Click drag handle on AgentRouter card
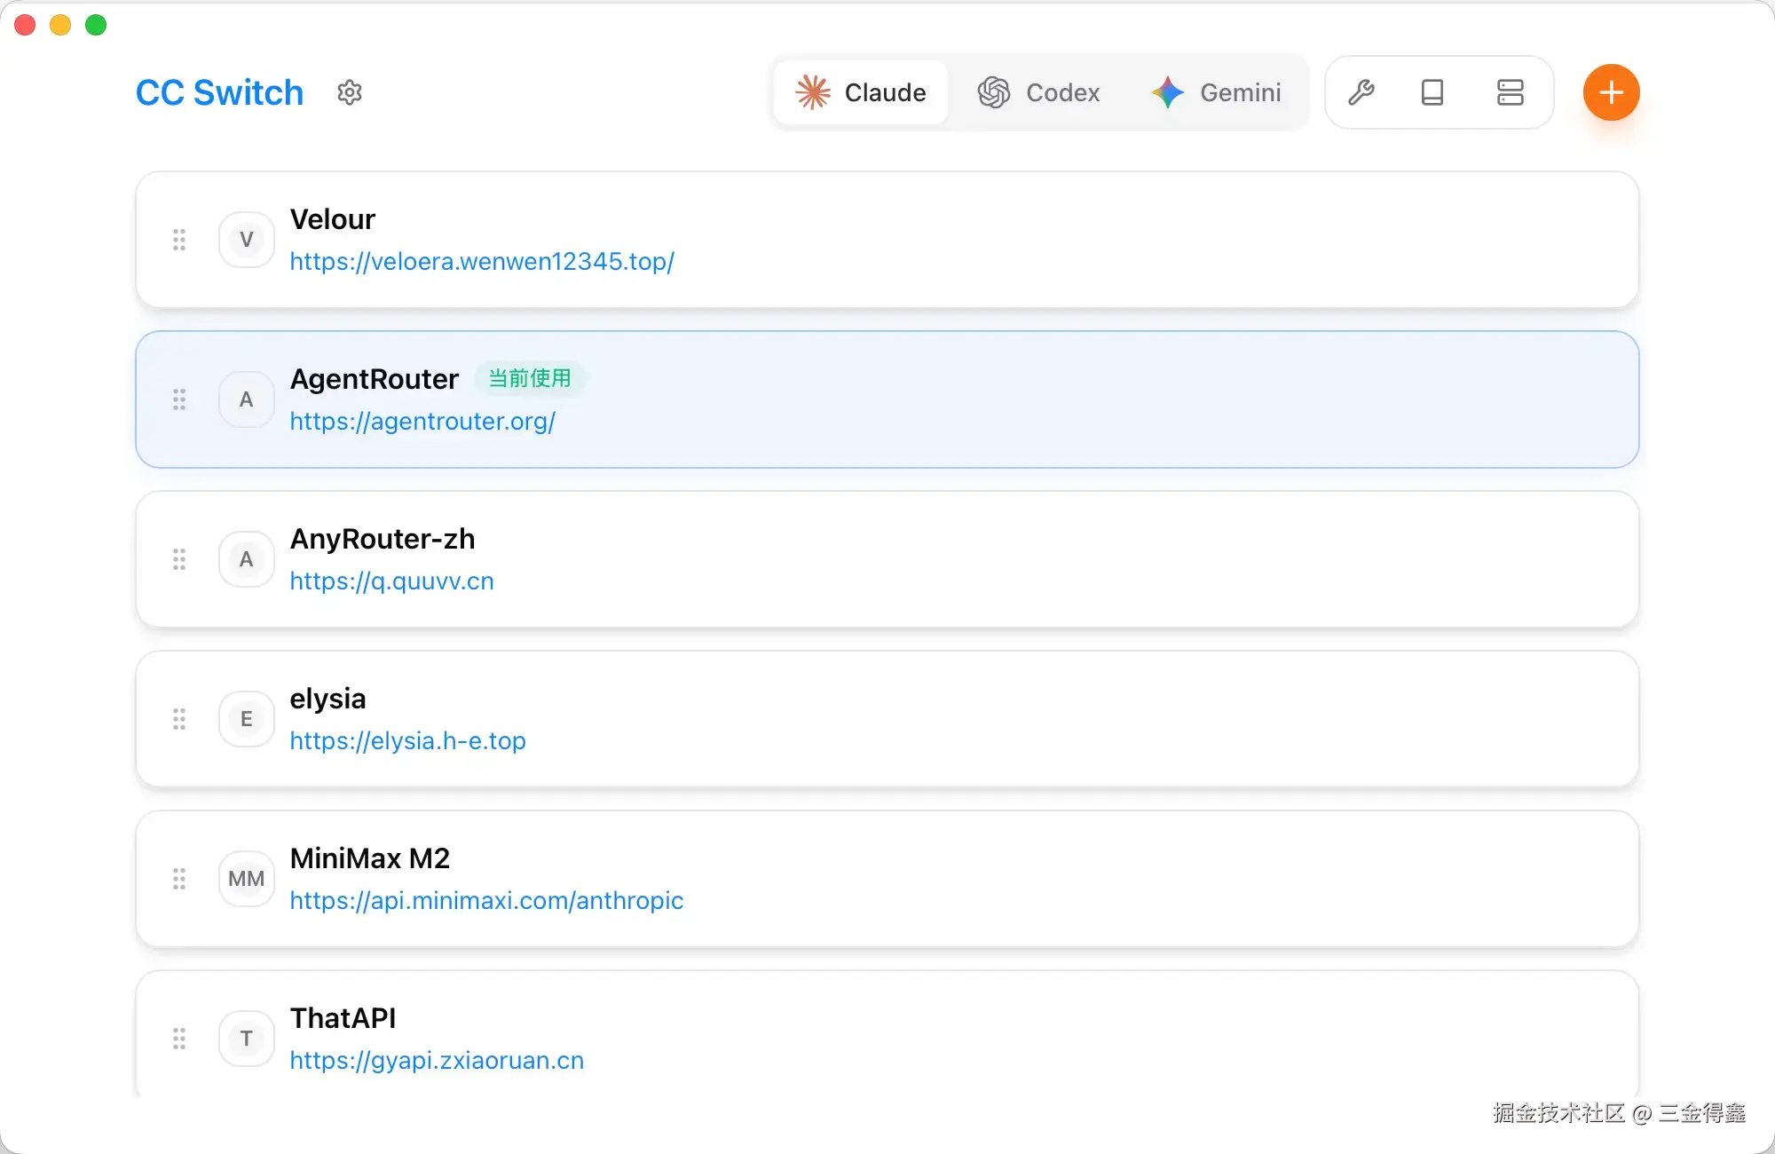The image size is (1775, 1154). (179, 399)
